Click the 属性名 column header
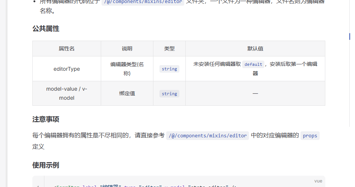This screenshot has width=355, height=187. pyautogui.click(x=67, y=49)
